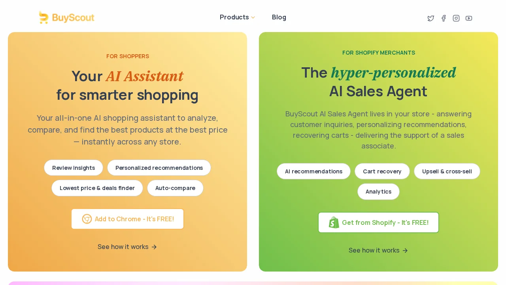
Task: Click the Auto-compare feature tag
Action: click(x=175, y=188)
